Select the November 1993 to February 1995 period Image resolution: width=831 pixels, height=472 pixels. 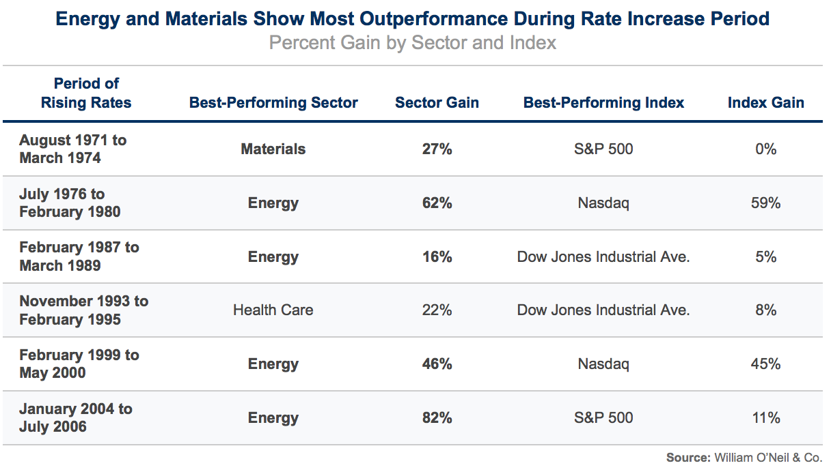pos(83,310)
